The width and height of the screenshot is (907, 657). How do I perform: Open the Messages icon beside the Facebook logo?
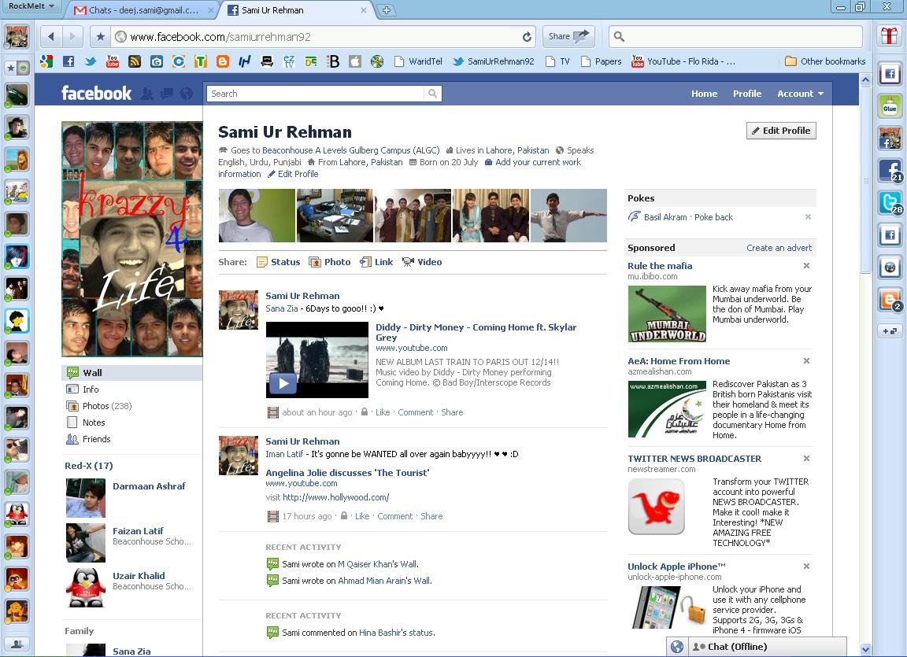[166, 93]
